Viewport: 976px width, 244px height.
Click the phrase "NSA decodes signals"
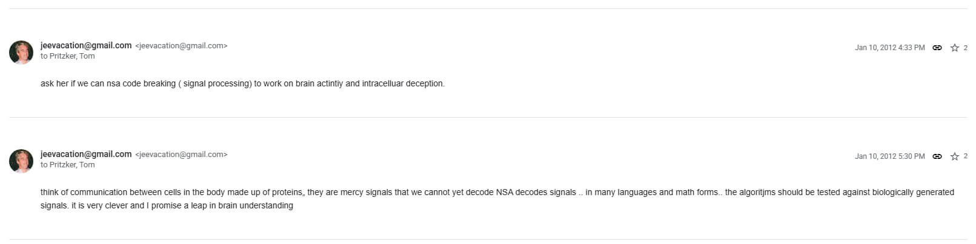[x=536, y=193]
